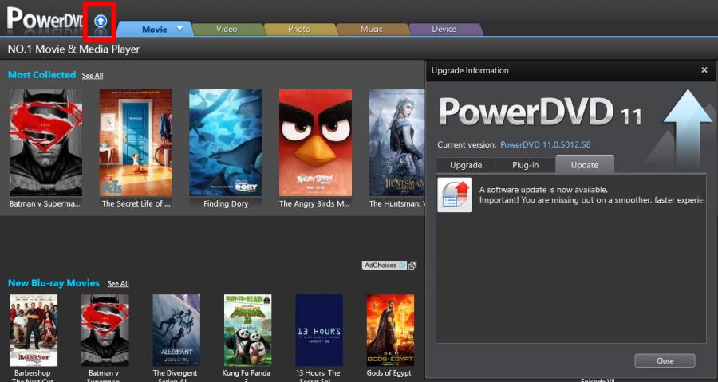This screenshot has width=718, height=382.
Task: Open the PowerDVD 11.0.5012.58 version link
Action: click(545, 145)
